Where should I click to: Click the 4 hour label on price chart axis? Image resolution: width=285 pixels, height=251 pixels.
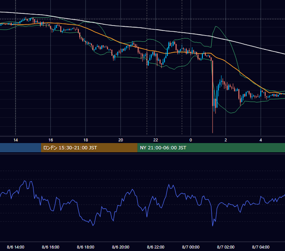tap(261, 140)
